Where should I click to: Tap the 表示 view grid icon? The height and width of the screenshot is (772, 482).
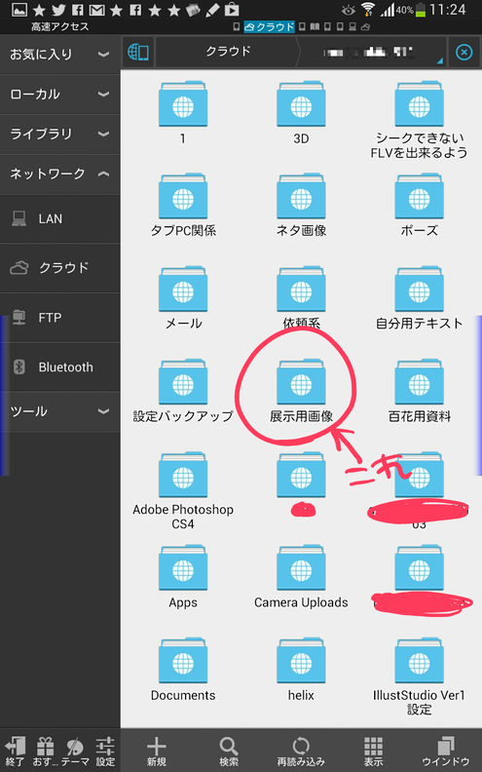[373, 746]
